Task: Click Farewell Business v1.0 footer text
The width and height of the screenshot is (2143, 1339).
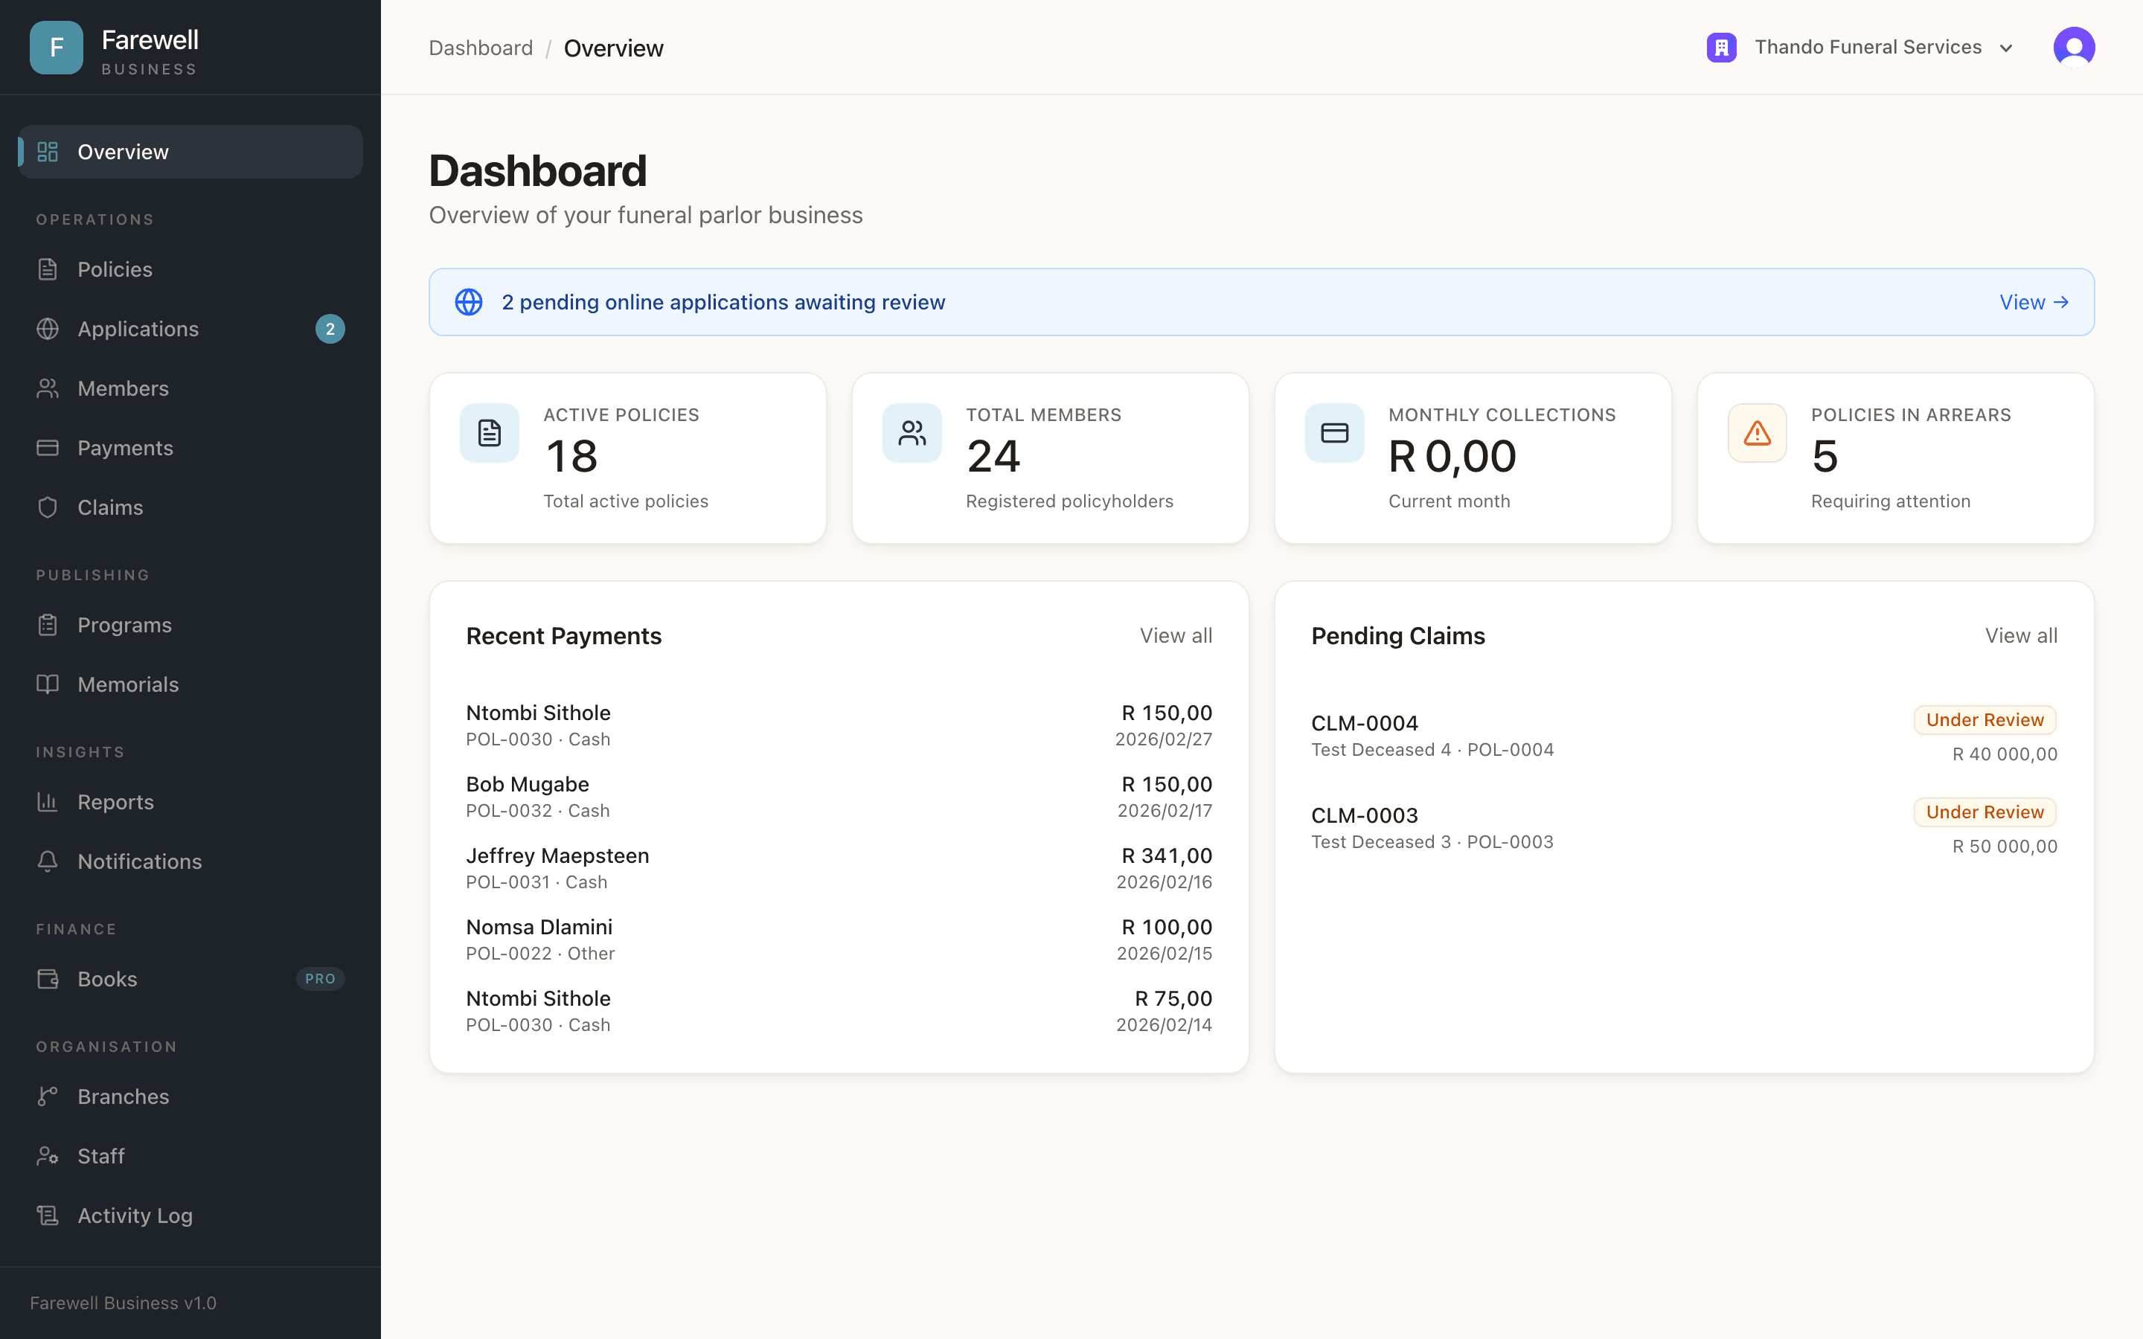Action: click(x=123, y=1303)
